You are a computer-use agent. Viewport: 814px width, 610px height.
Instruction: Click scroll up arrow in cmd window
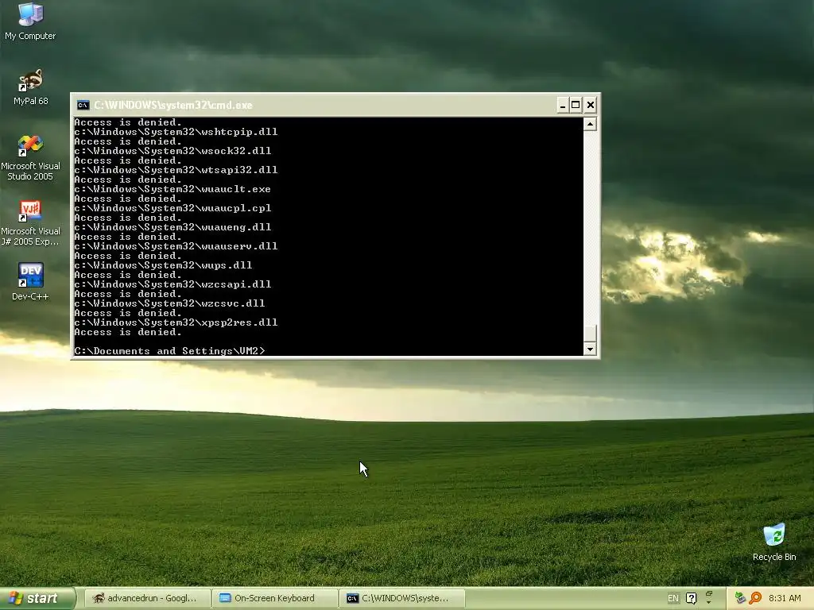point(590,124)
